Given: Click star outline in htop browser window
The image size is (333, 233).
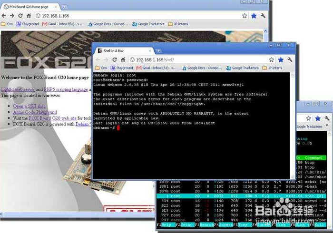Looking at the screenshot, I should point(309,118).
